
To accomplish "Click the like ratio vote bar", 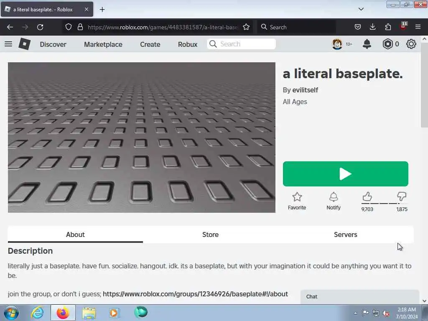I will pos(385,204).
